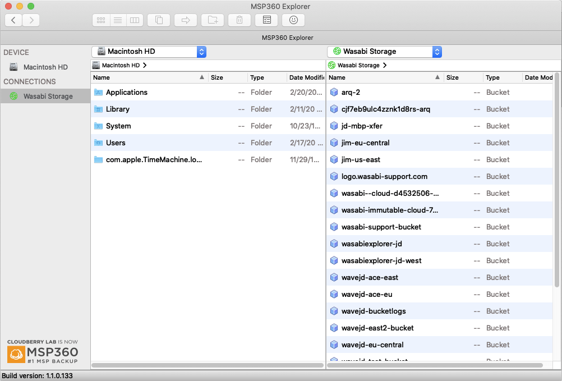
Task: Click the move arrow toolbar icon
Action: tap(186, 20)
